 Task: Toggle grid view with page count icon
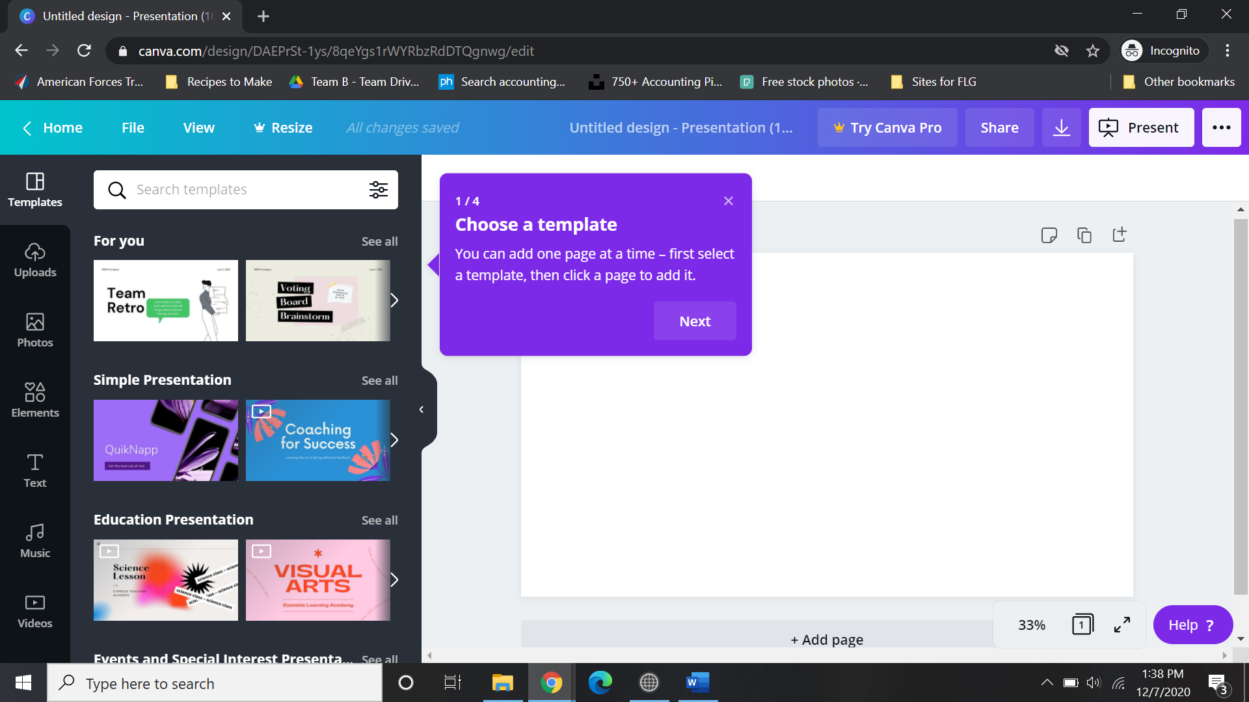click(x=1082, y=625)
